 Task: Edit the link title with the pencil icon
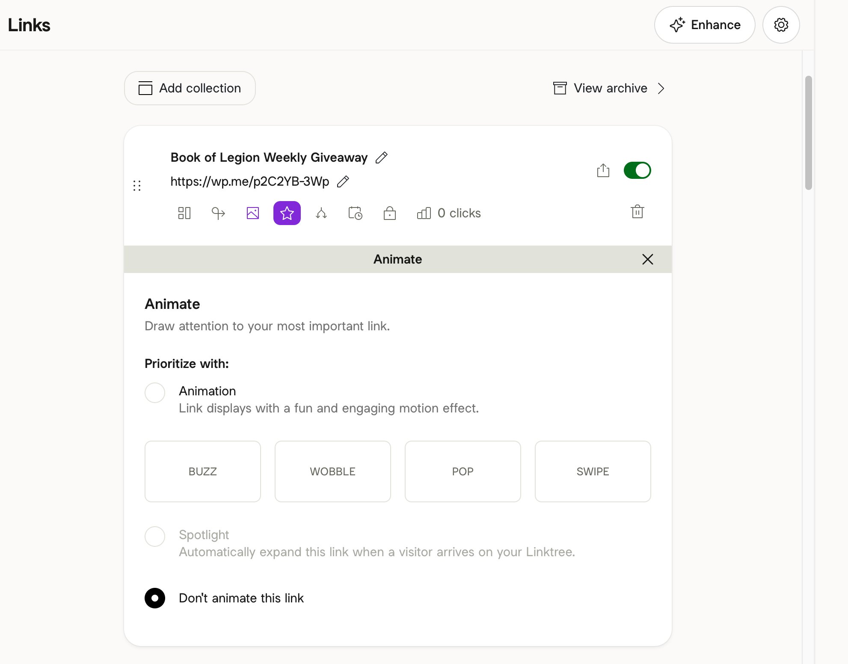382,157
